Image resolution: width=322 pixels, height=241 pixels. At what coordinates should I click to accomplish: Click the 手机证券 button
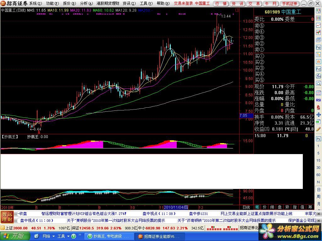(x=290, y=3)
